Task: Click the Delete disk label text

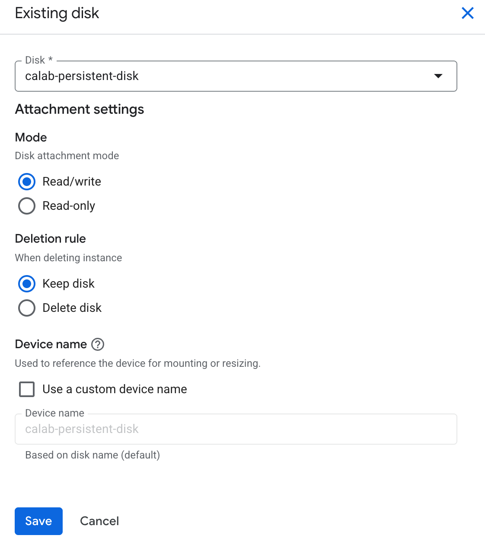Action: point(72,308)
